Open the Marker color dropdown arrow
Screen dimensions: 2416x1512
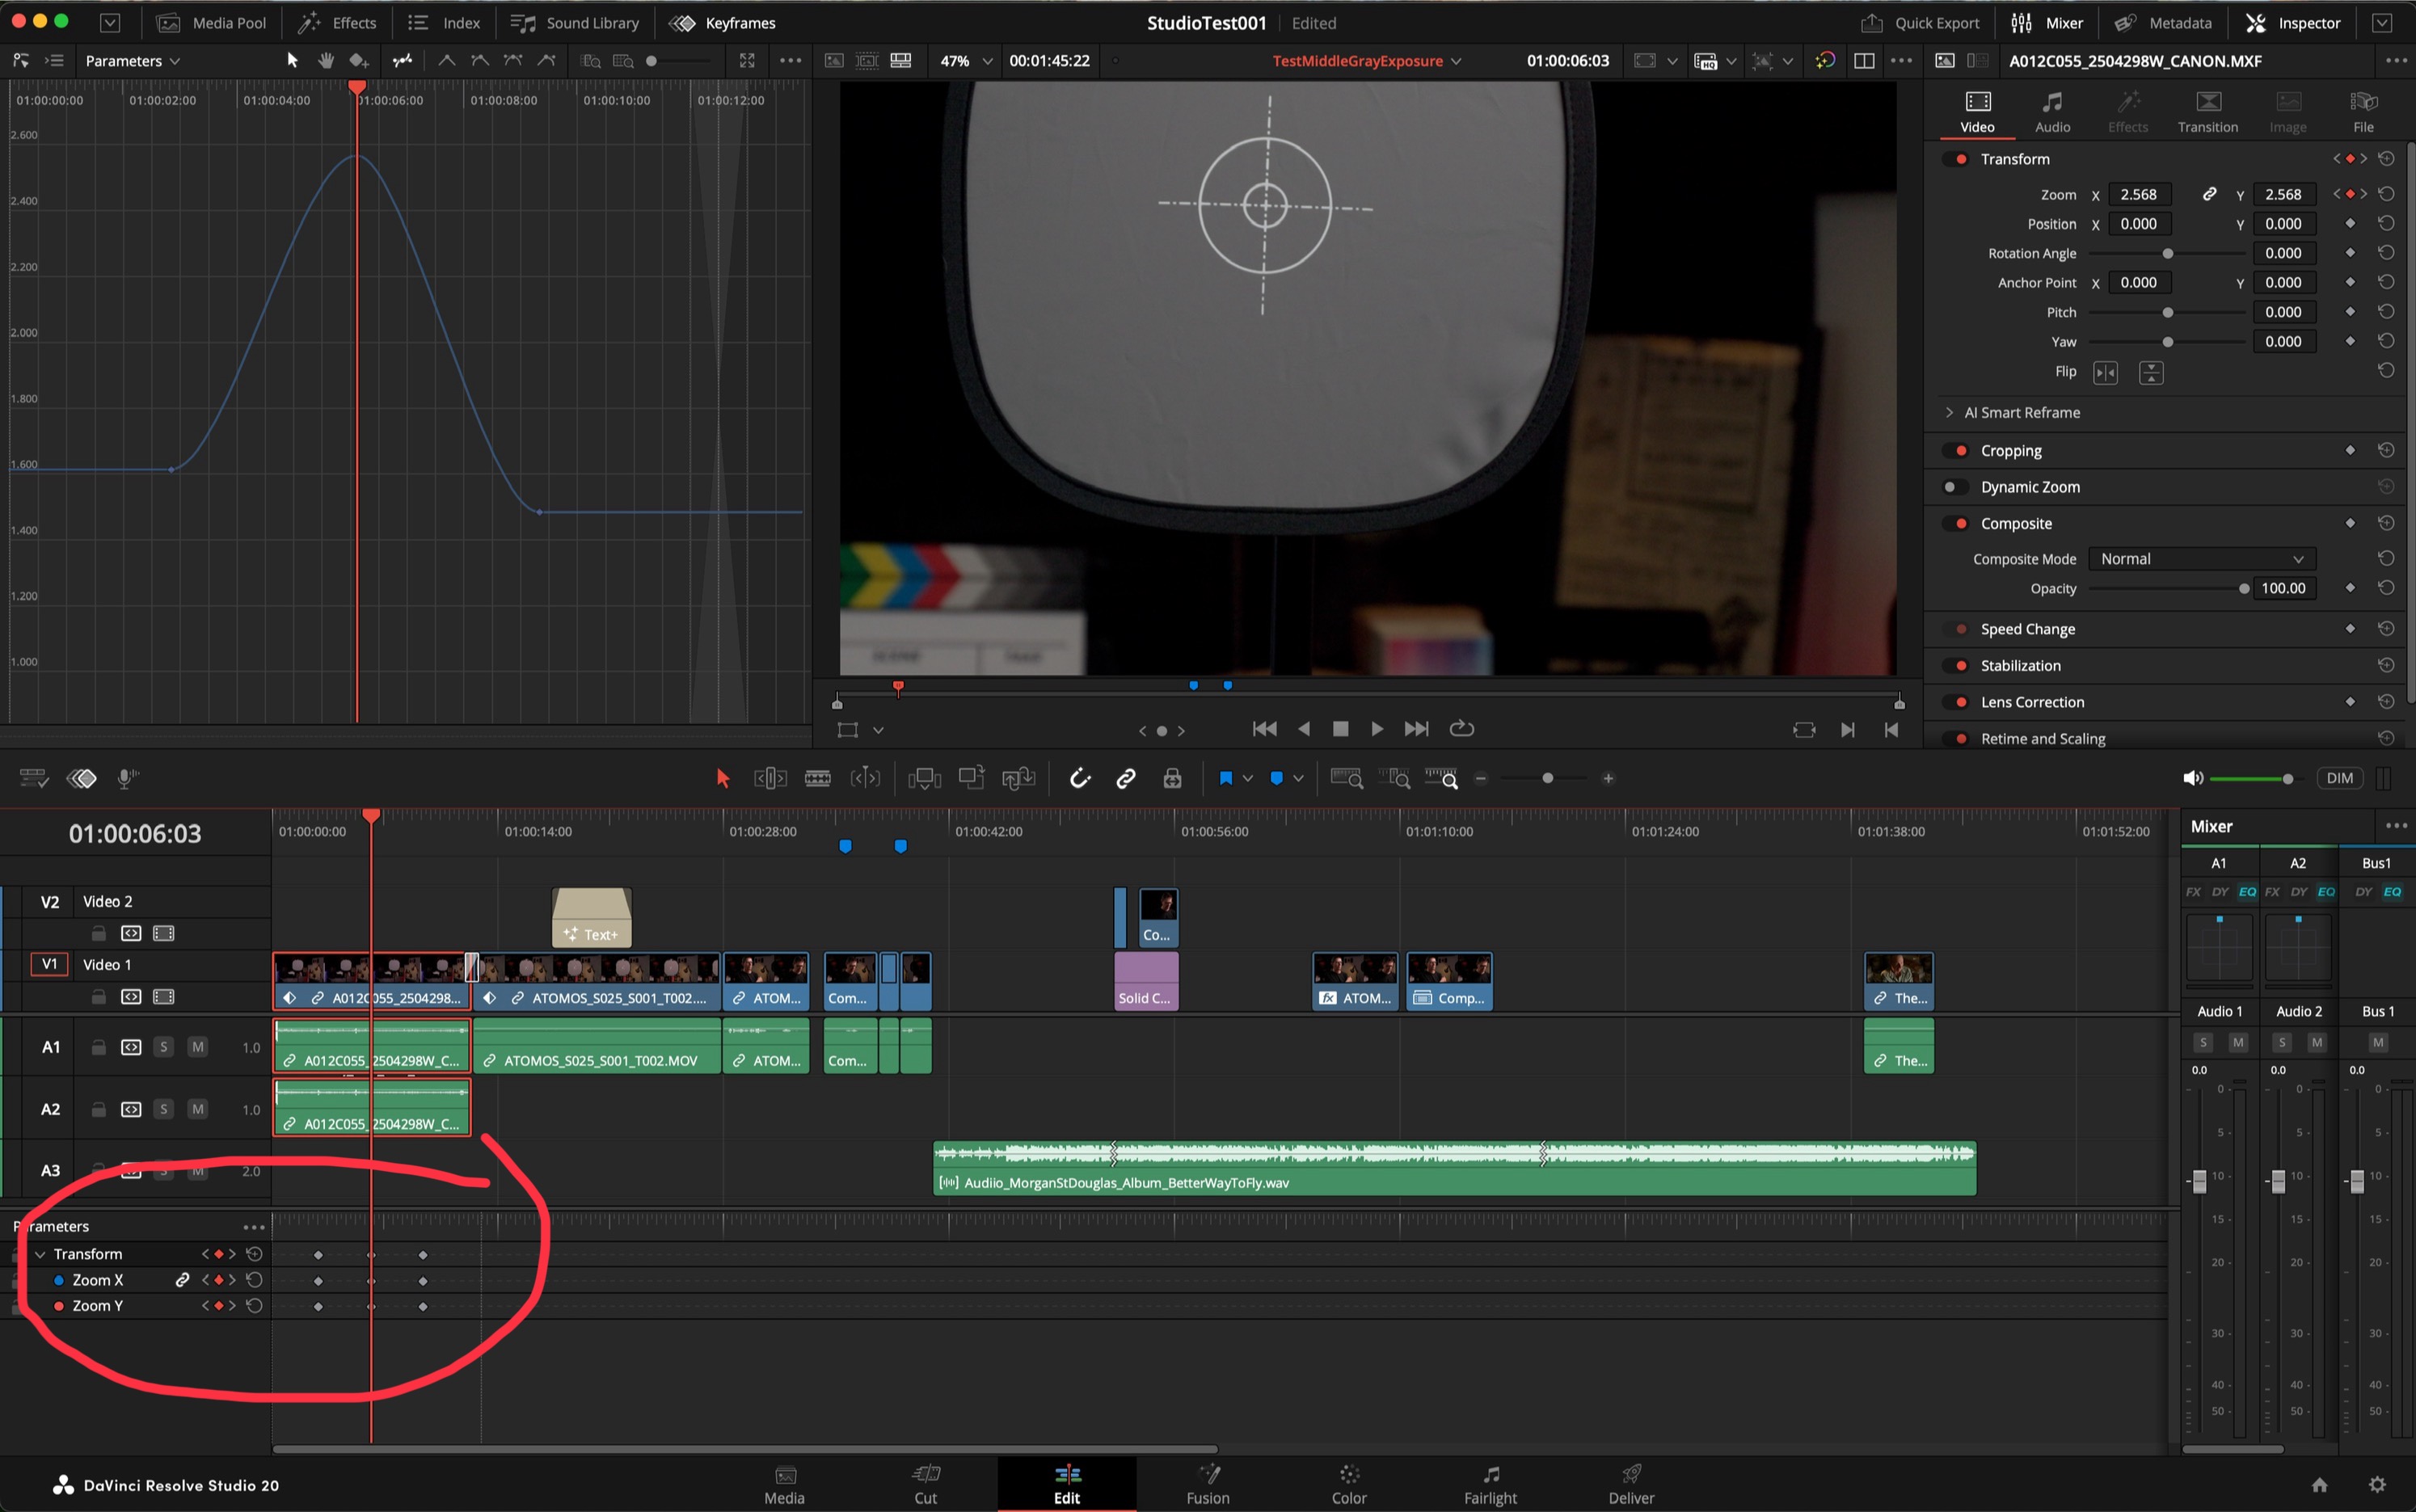[1298, 779]
